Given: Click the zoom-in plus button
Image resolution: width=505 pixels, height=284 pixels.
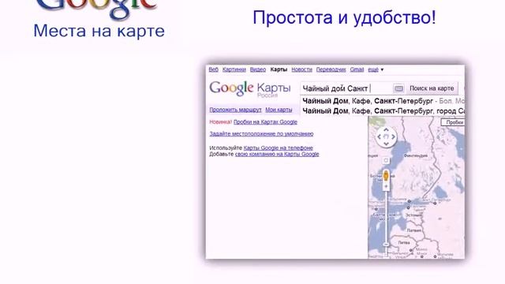Looking at the screenshot, I should [x=386, y=186].
